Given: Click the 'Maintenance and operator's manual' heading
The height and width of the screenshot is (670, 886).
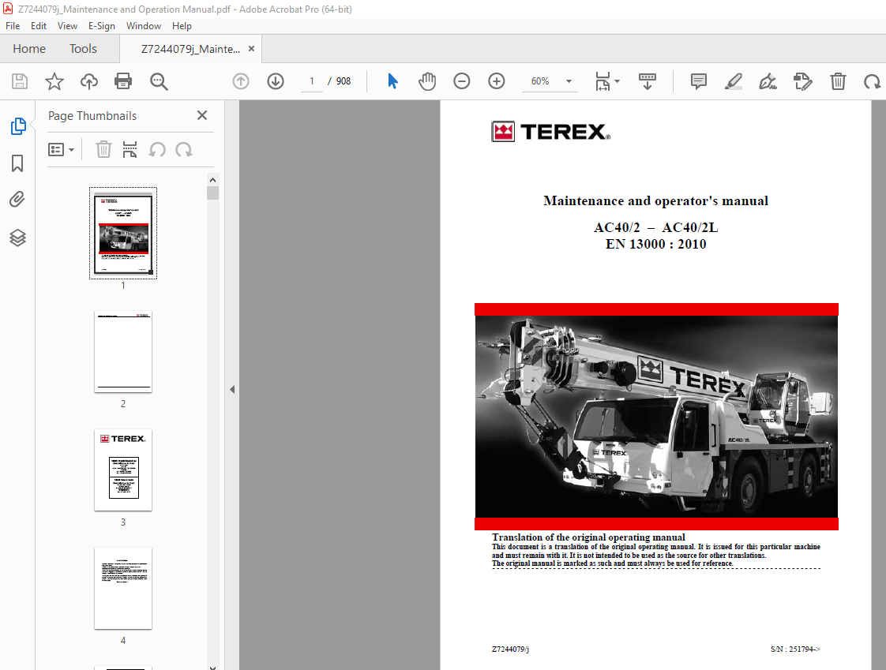Looking at the screenshot, I should pyautogui.click(x=655, y=201).
